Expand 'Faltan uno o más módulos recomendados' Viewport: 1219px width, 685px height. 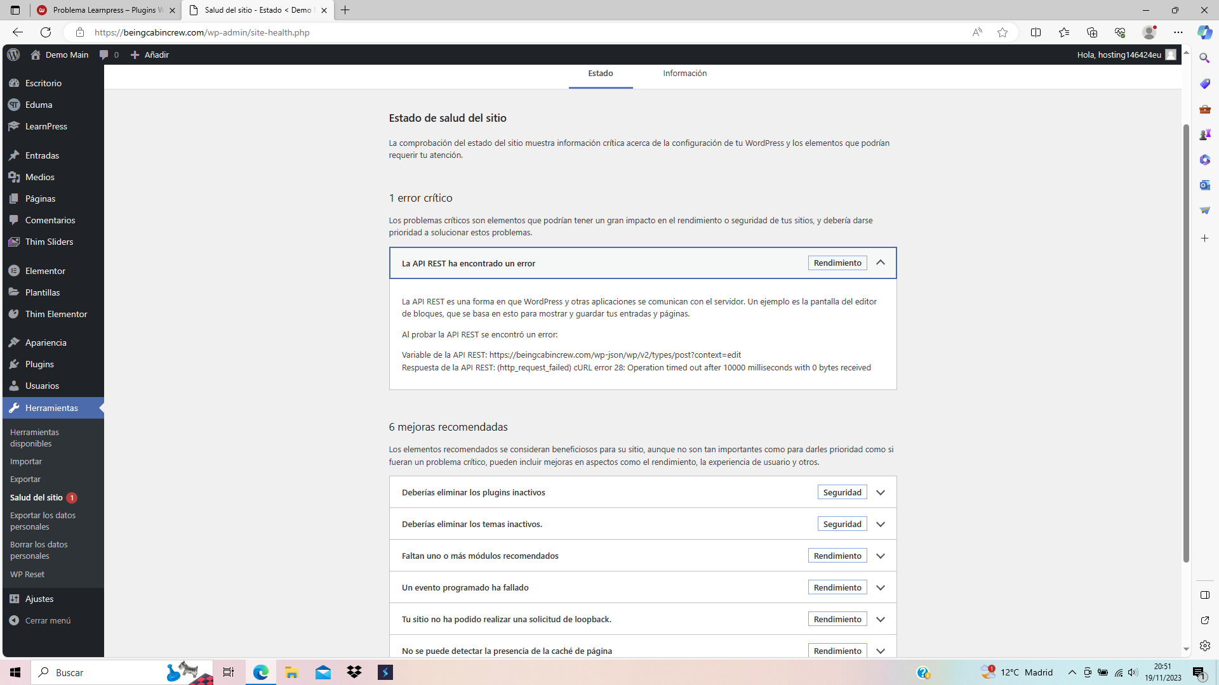643,556
